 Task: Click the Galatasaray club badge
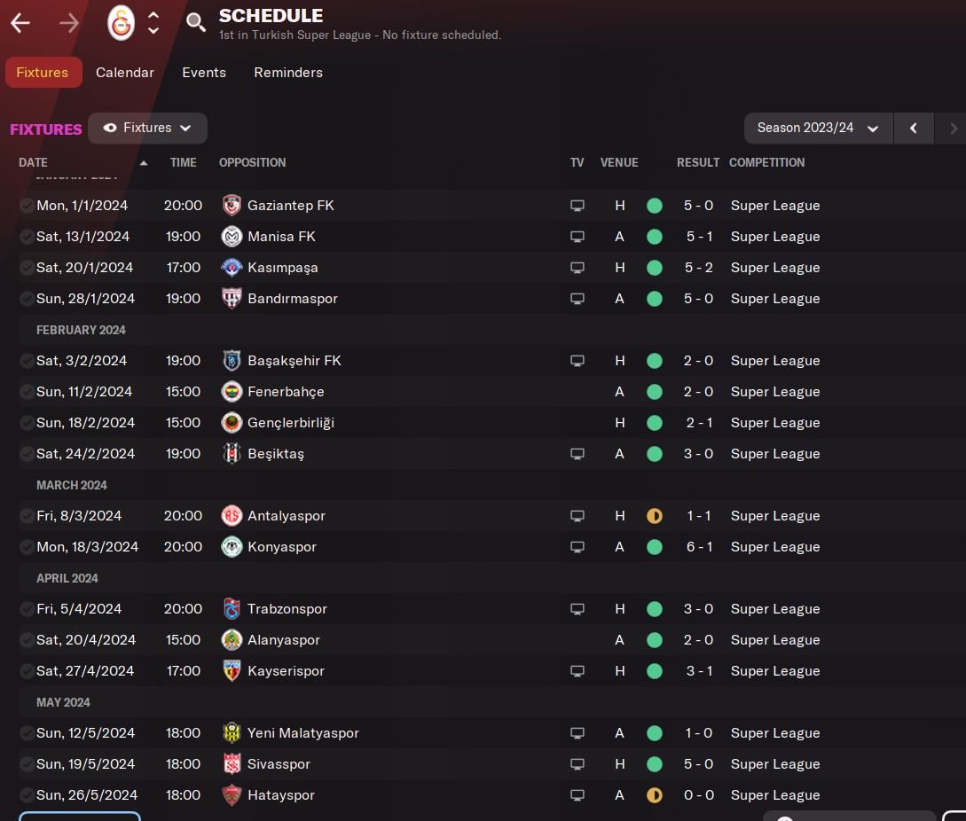[121, 23]
